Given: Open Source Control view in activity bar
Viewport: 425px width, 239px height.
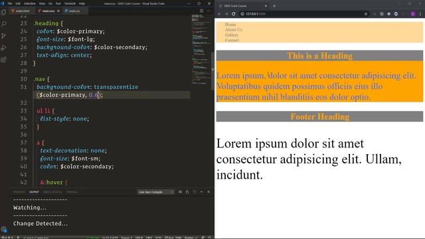Looking at the screenshot, I should pyautogui.click(x=3, y=36).
